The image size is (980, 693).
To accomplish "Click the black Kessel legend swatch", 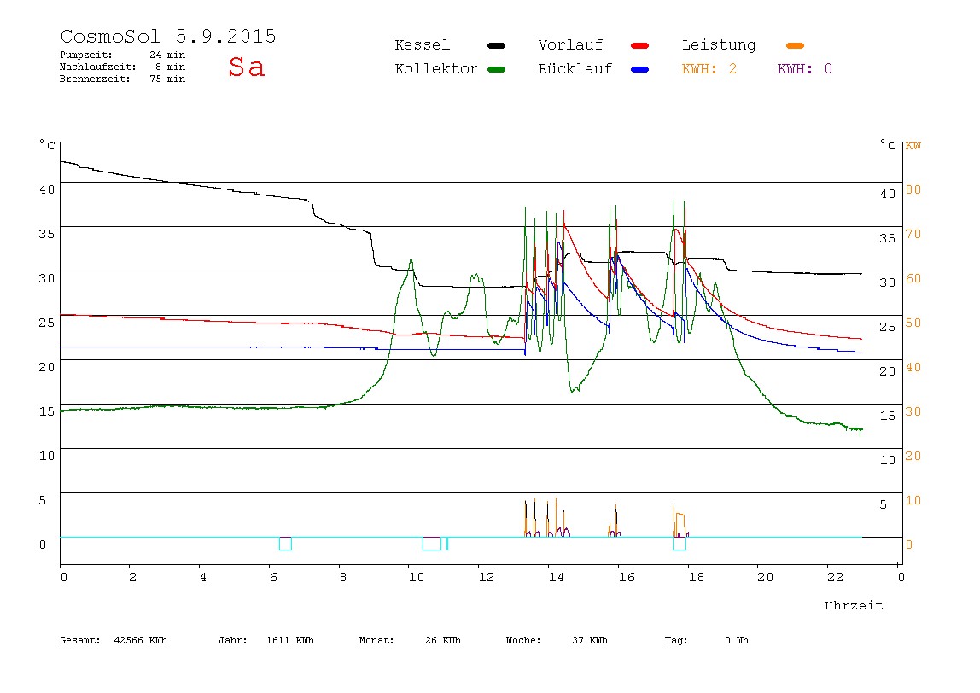I will pos(496,45).
